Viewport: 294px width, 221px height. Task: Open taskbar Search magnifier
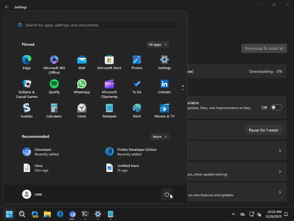pos(22,214)
